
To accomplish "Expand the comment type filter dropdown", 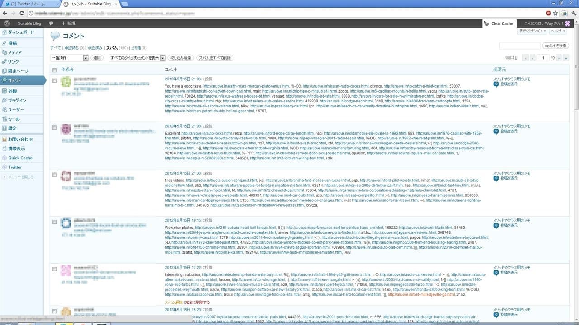I will (x=137, y=58).
